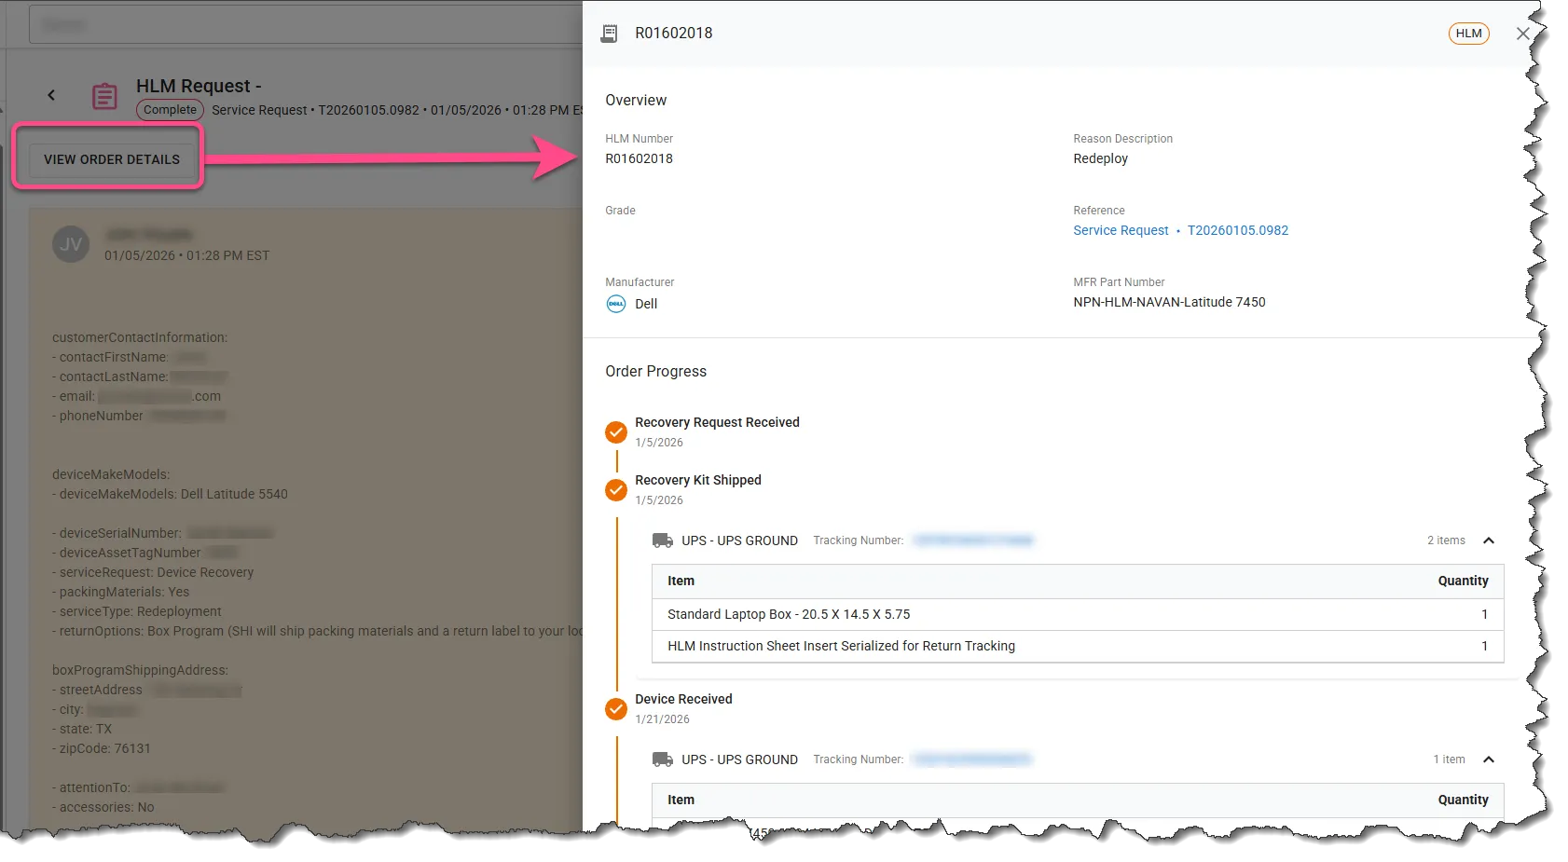The width and height of the screenshot is (1568, 862).
Task: Click the truck icon for the 1 item shipment
Action: click(x=663, y=759)
